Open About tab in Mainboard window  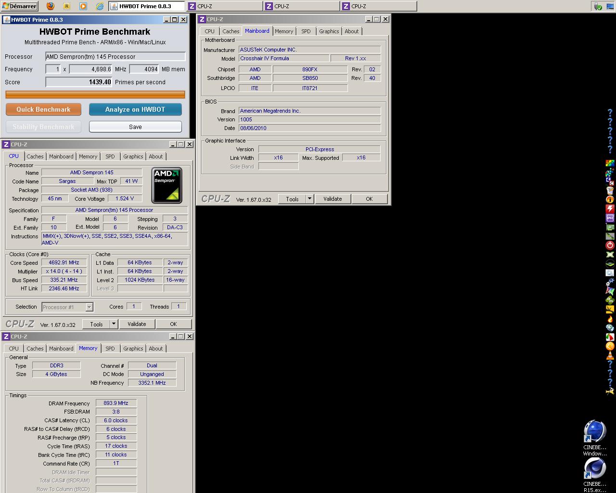coord(351,31)
